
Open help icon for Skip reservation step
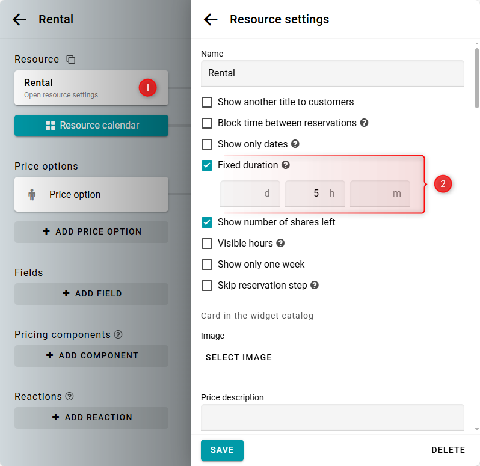pos(314,286)
